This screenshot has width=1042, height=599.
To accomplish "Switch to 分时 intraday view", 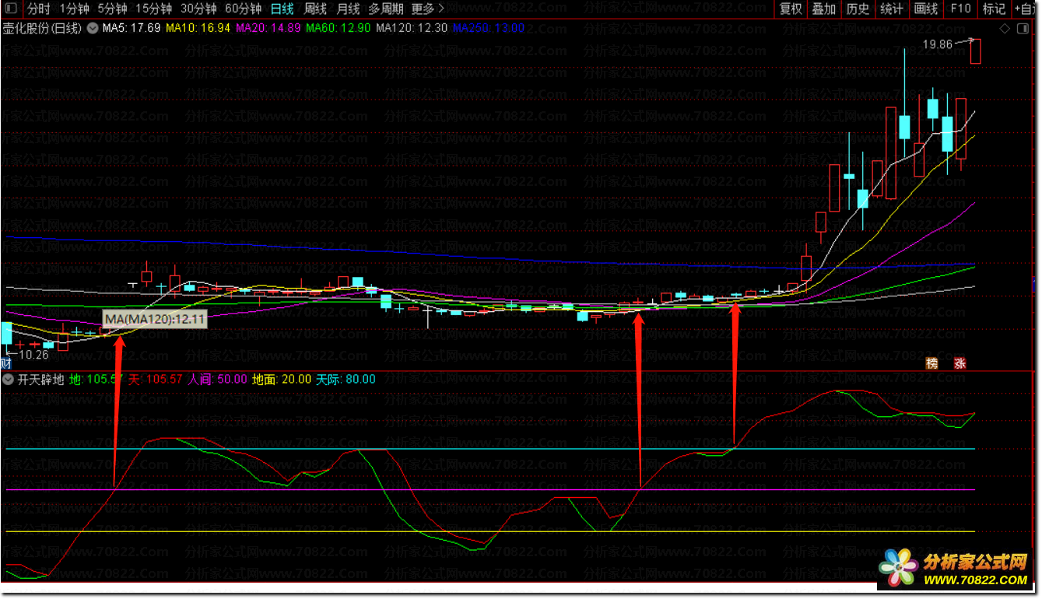I will [39, 9].
